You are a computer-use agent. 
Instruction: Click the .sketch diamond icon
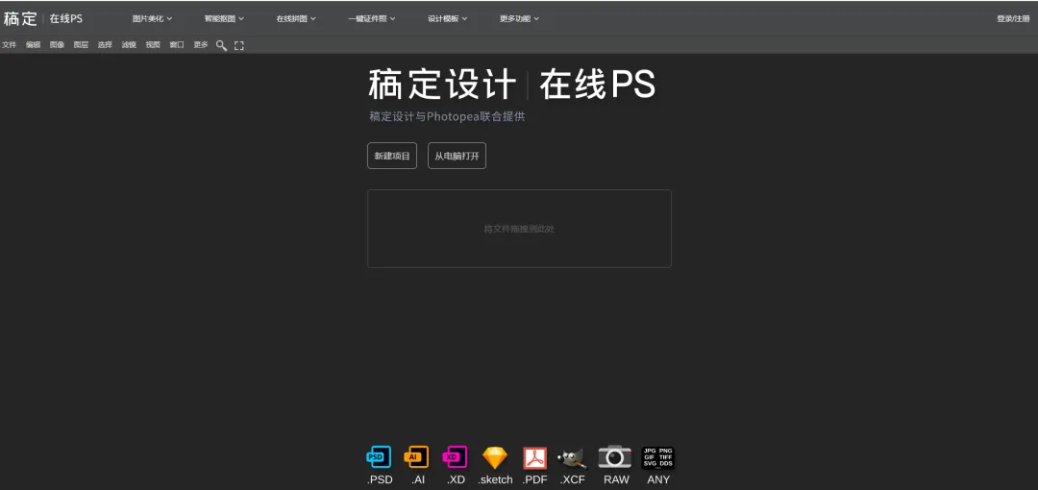click(x=495, y=457)
